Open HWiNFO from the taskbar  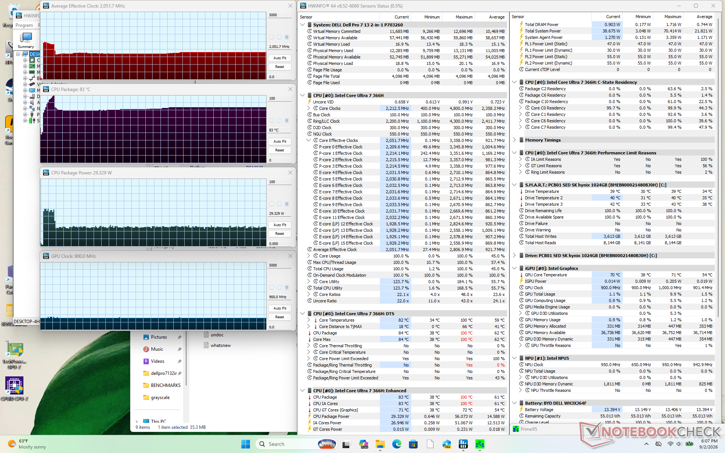coord(463,444)
